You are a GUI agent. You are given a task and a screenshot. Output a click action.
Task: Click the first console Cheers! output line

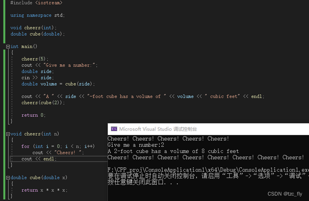pyautogui.click(x=168, y=139)
